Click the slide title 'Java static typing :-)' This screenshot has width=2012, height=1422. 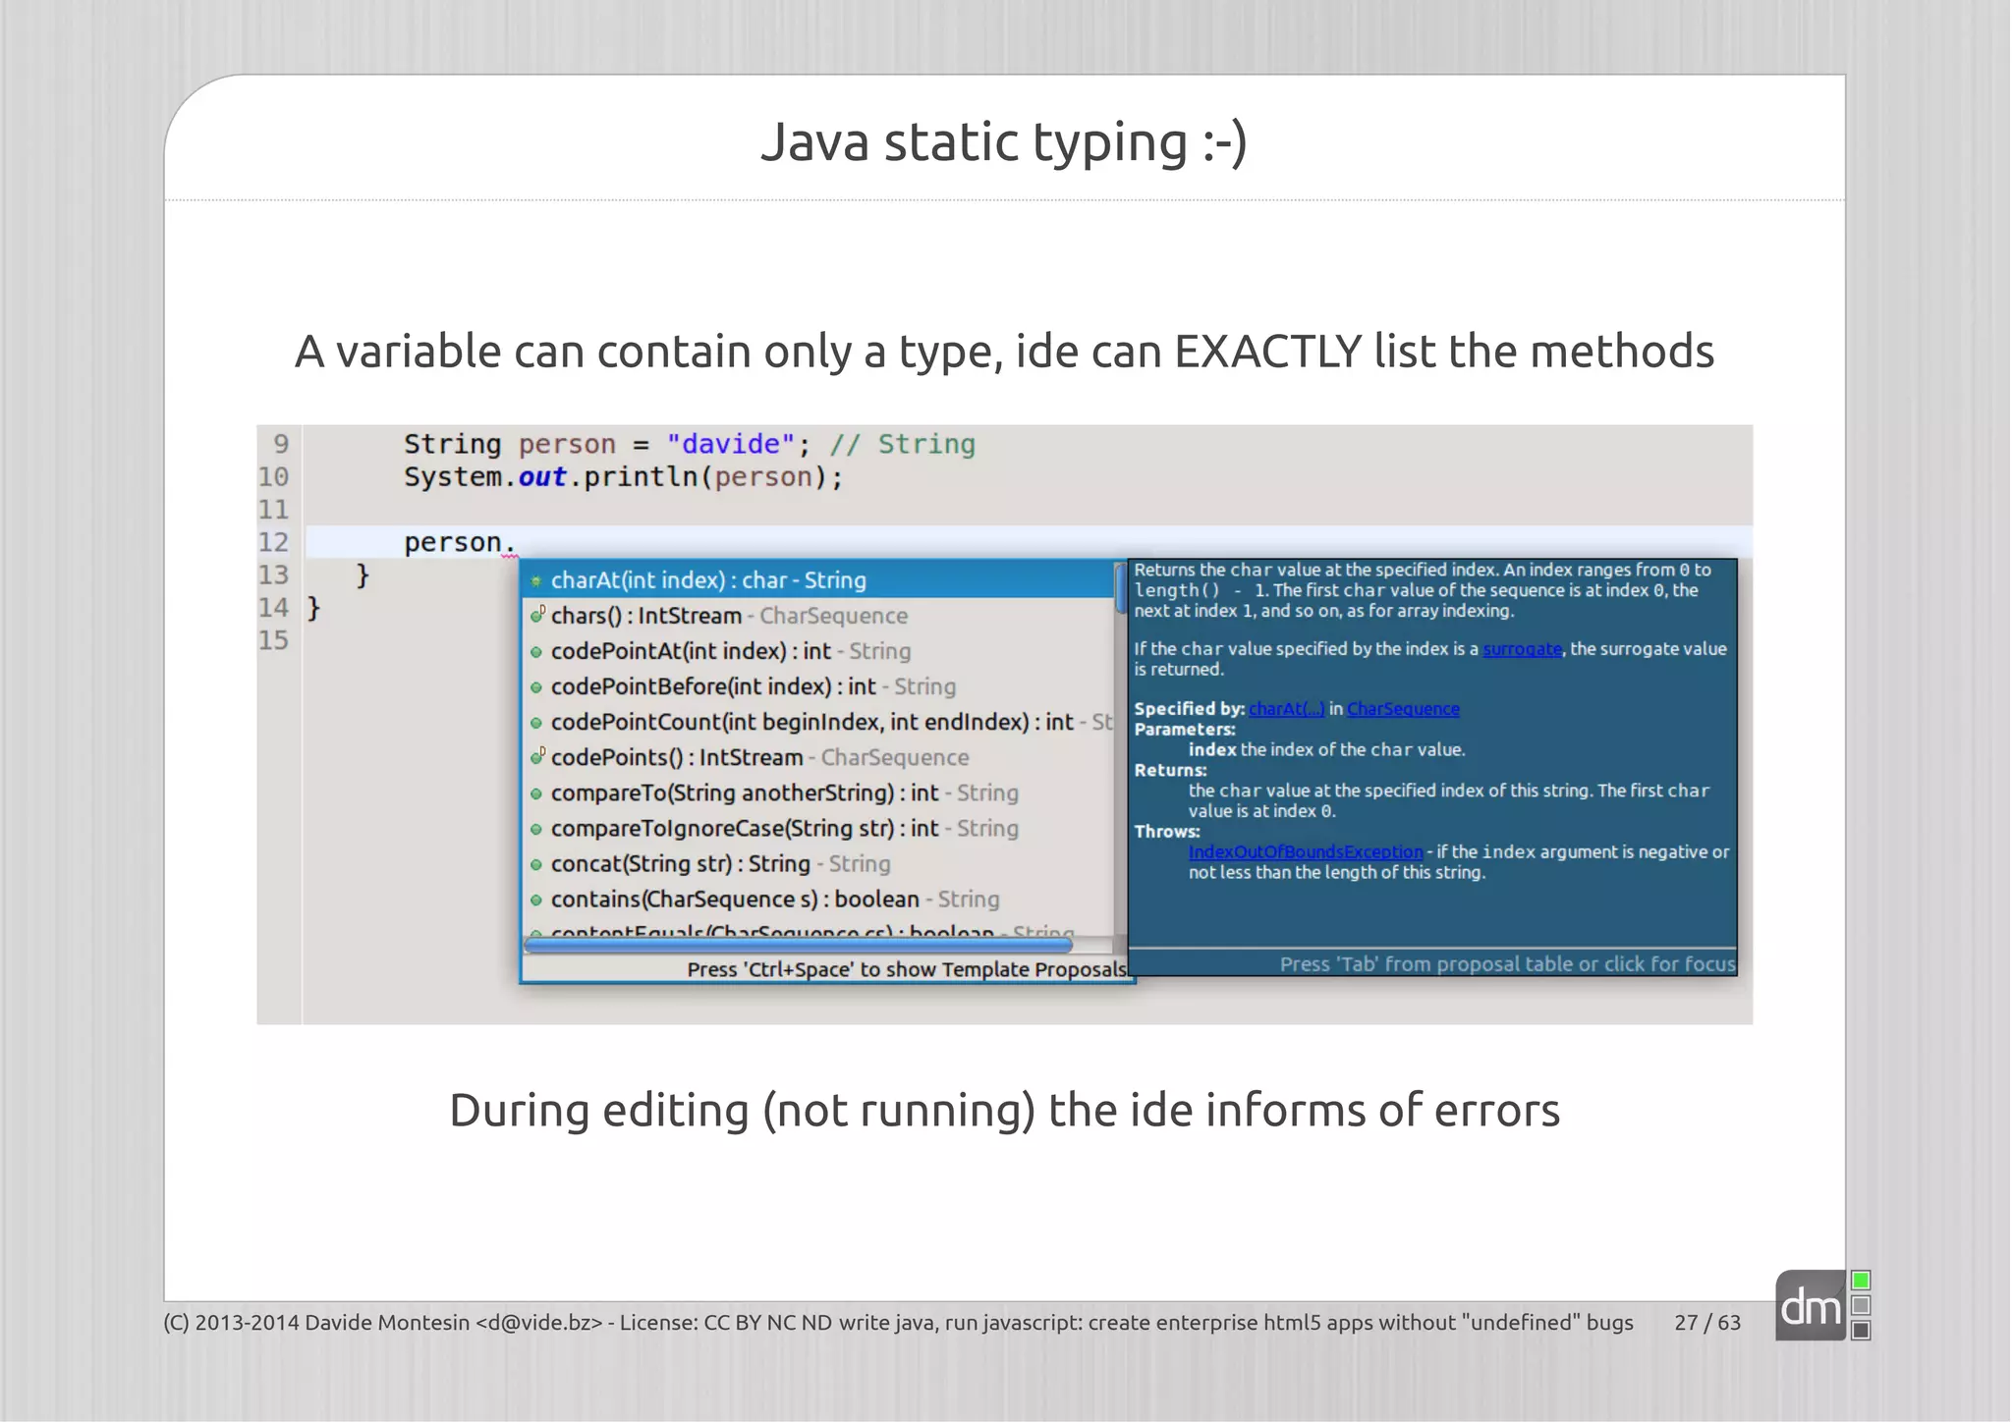[1004, 141]
